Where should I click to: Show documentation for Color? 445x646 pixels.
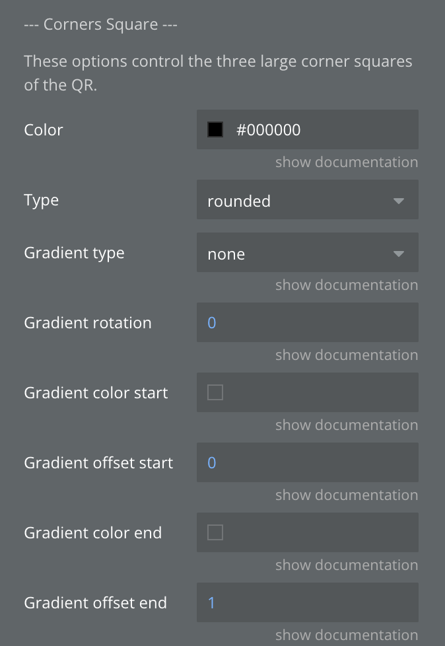[x=346, y=162]
